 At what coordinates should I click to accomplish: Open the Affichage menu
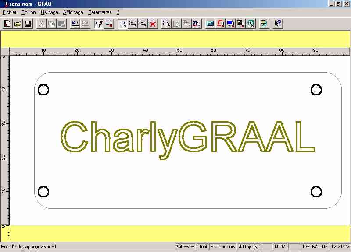tap(73, 12)
